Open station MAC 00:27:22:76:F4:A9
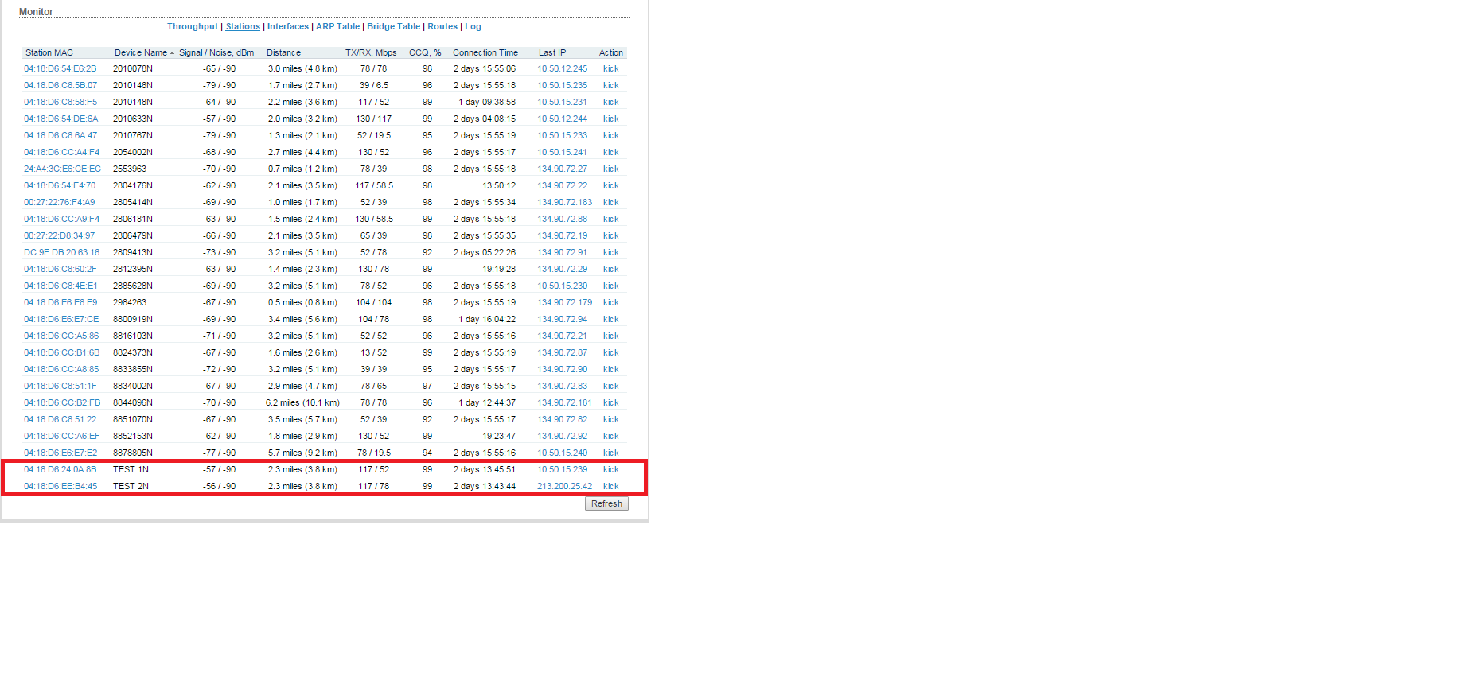 pyautogui.click(x=60, y=202)
